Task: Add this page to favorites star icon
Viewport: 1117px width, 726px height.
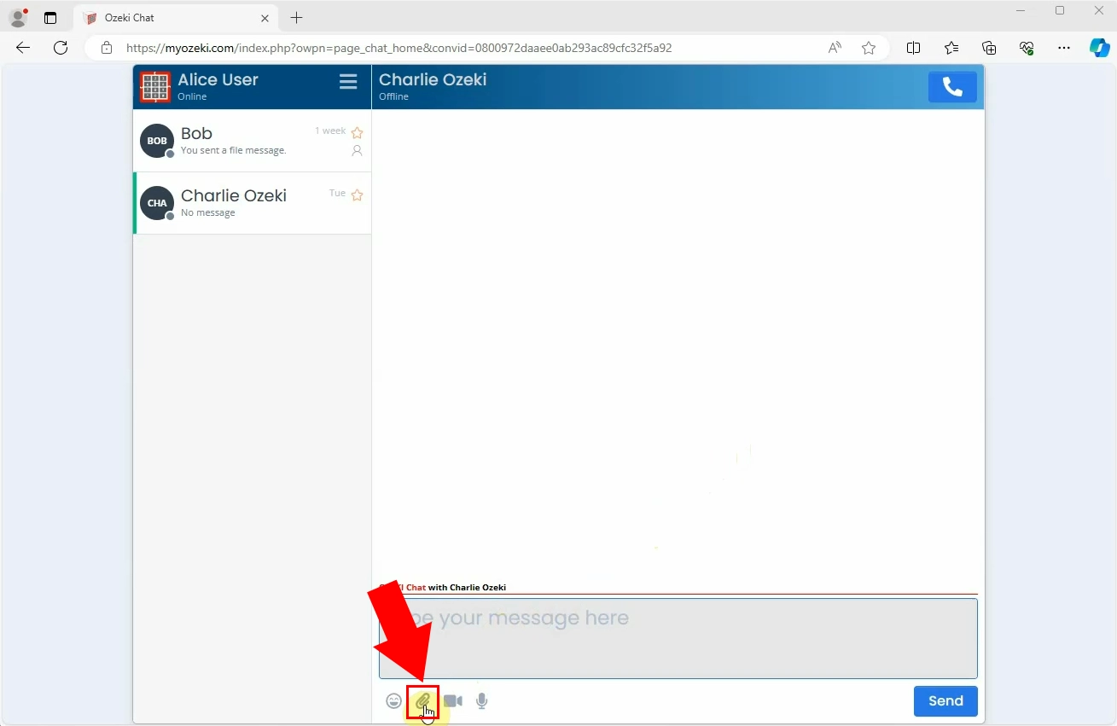Action: (x=869, y=48)
